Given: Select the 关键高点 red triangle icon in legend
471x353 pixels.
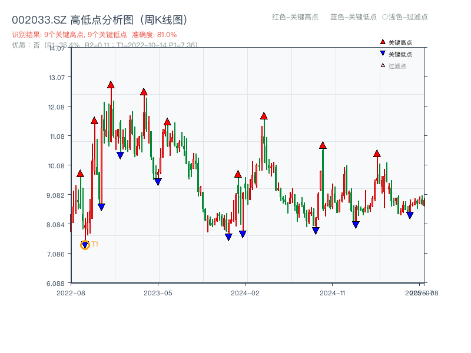Looking at the screenshot, I should point(383,42).
